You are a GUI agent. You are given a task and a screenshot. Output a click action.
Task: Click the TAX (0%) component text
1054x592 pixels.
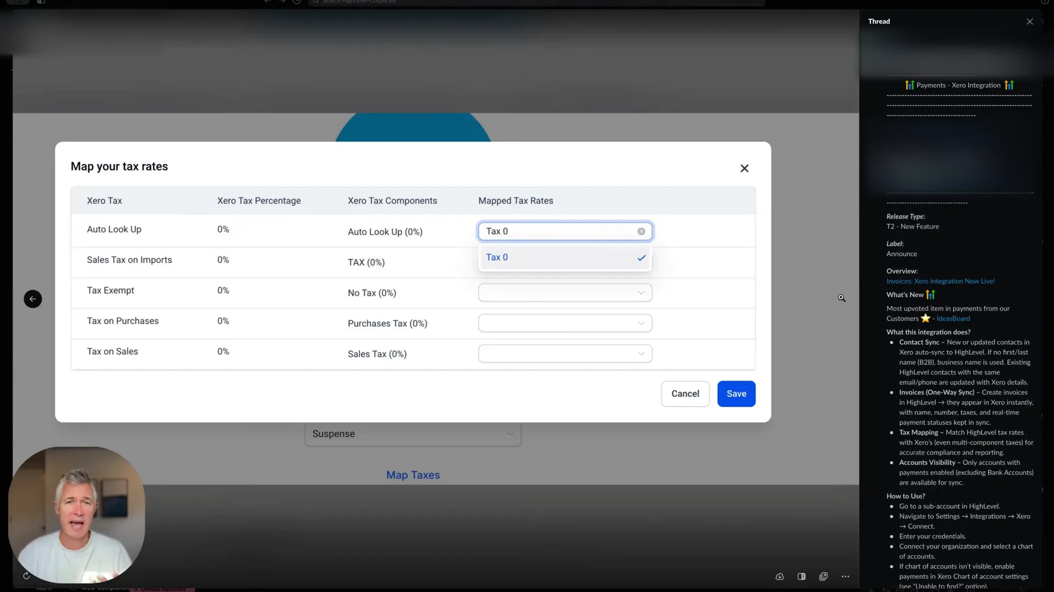click(366, 263)
